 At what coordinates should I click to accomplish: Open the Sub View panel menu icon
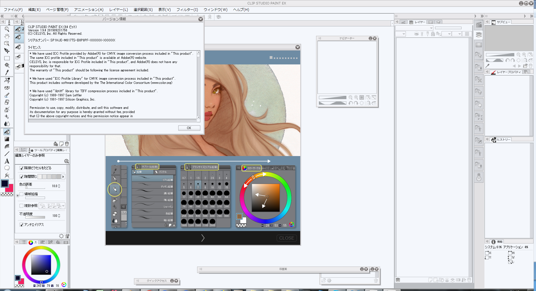click(x=487, y=22)
